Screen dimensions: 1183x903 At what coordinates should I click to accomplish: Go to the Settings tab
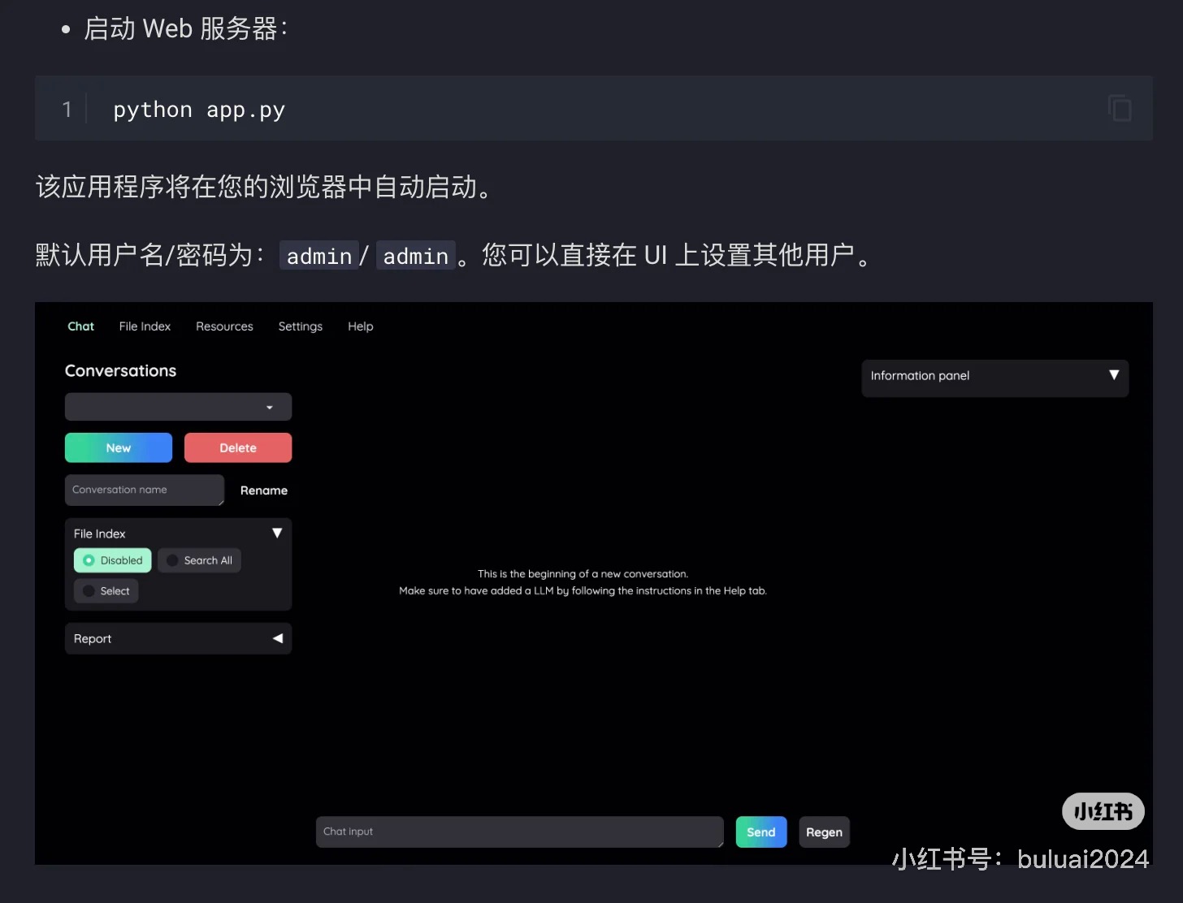click(x=300, y=326)
